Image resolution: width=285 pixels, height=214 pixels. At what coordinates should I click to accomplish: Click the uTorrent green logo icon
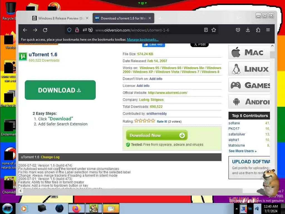(x=23, y=57)
